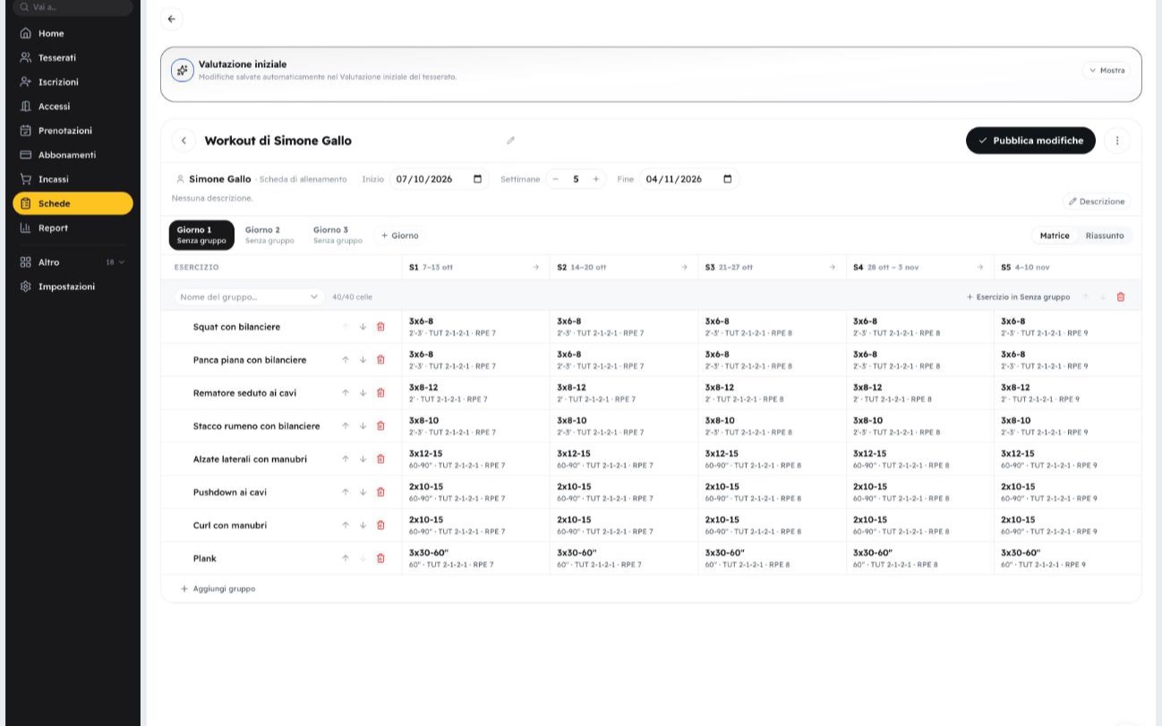Move Rematore seduto ai cavi up

[x=346, y=393]
